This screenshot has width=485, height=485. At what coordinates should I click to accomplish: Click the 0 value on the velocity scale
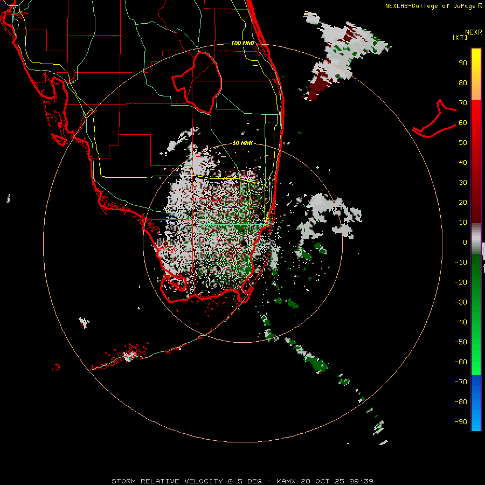pos(465,242)
